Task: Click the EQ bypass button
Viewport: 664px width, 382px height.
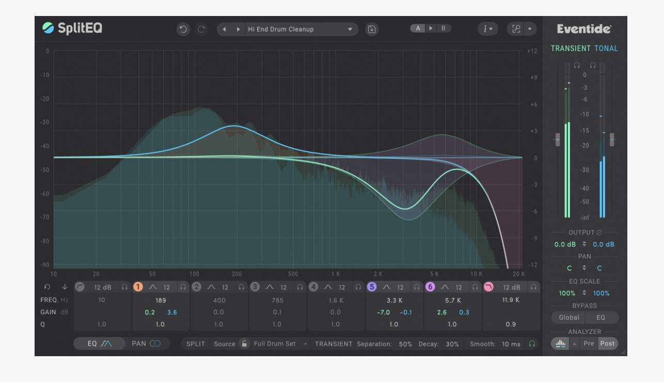Action: coord(600,317)
